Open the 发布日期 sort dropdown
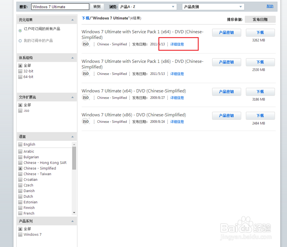Screen dimensions: 287x247 (x=260, y=20)
